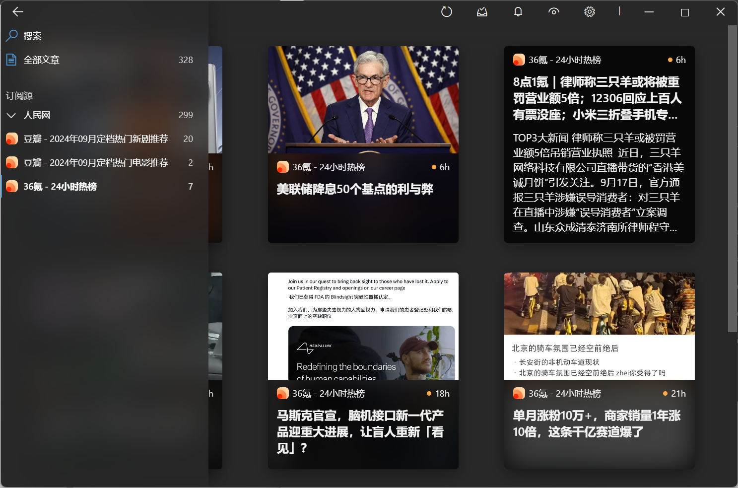The height and width of the screenshot is (488, 738).
Task: Open the Beijing cyclists thumbnail
Action: point(600,326)
